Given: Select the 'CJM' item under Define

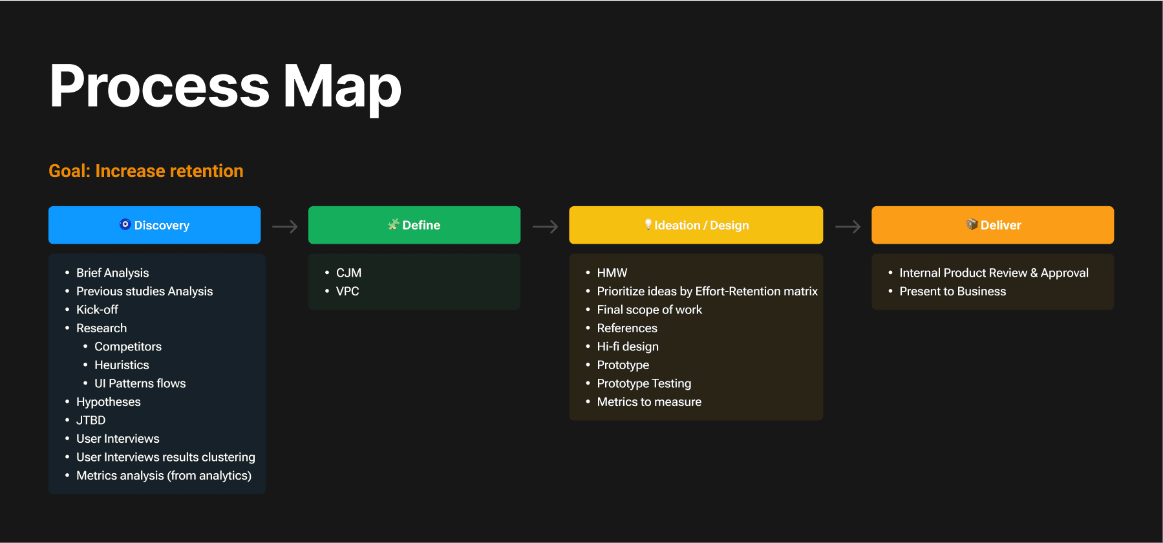Looking at the screenshot, I should click(x=348, y=273).
